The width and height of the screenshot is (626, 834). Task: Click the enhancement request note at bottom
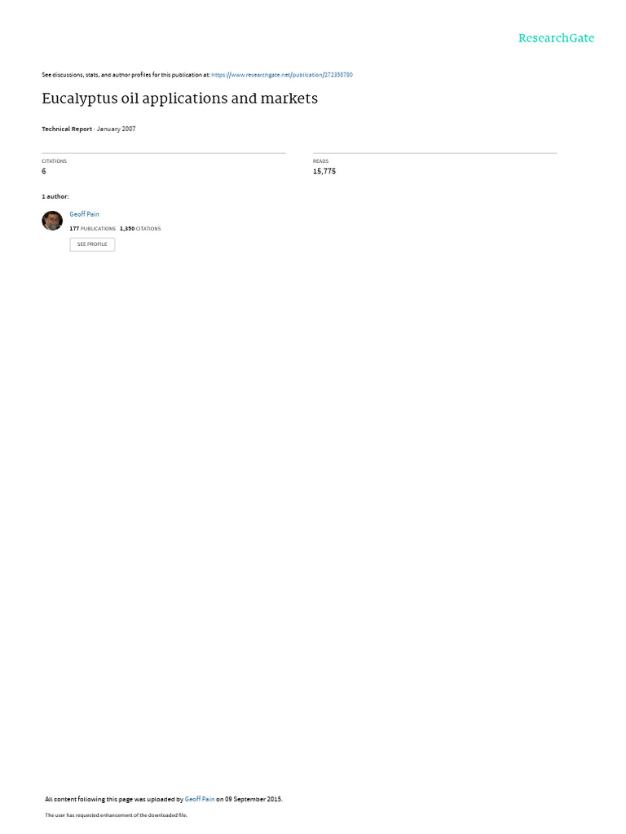pyautogui.click(x=116, y=814)
